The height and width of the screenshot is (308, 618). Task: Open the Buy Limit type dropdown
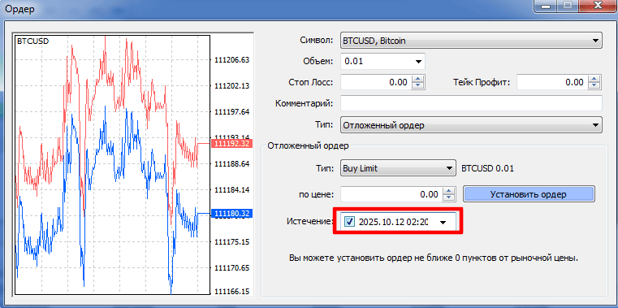tap(449, 168)
